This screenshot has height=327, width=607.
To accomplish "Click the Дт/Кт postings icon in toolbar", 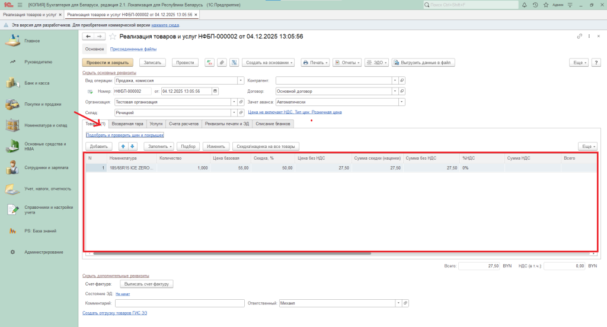I will [x=209, y=62].
